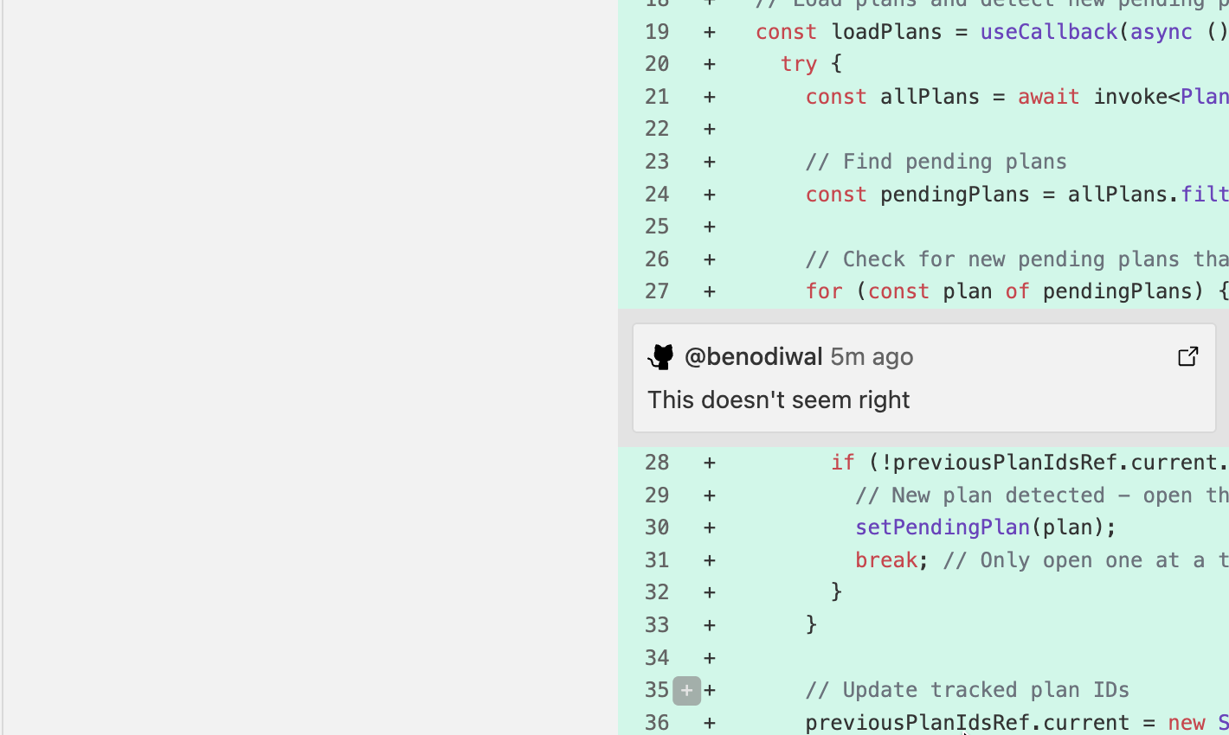Click the Plan type reference on line 21

point(1205,96)
